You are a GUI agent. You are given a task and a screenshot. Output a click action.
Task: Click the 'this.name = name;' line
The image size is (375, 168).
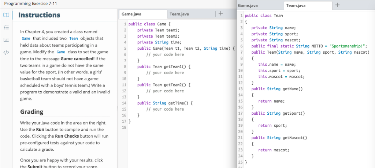click(x=277, y=64)
